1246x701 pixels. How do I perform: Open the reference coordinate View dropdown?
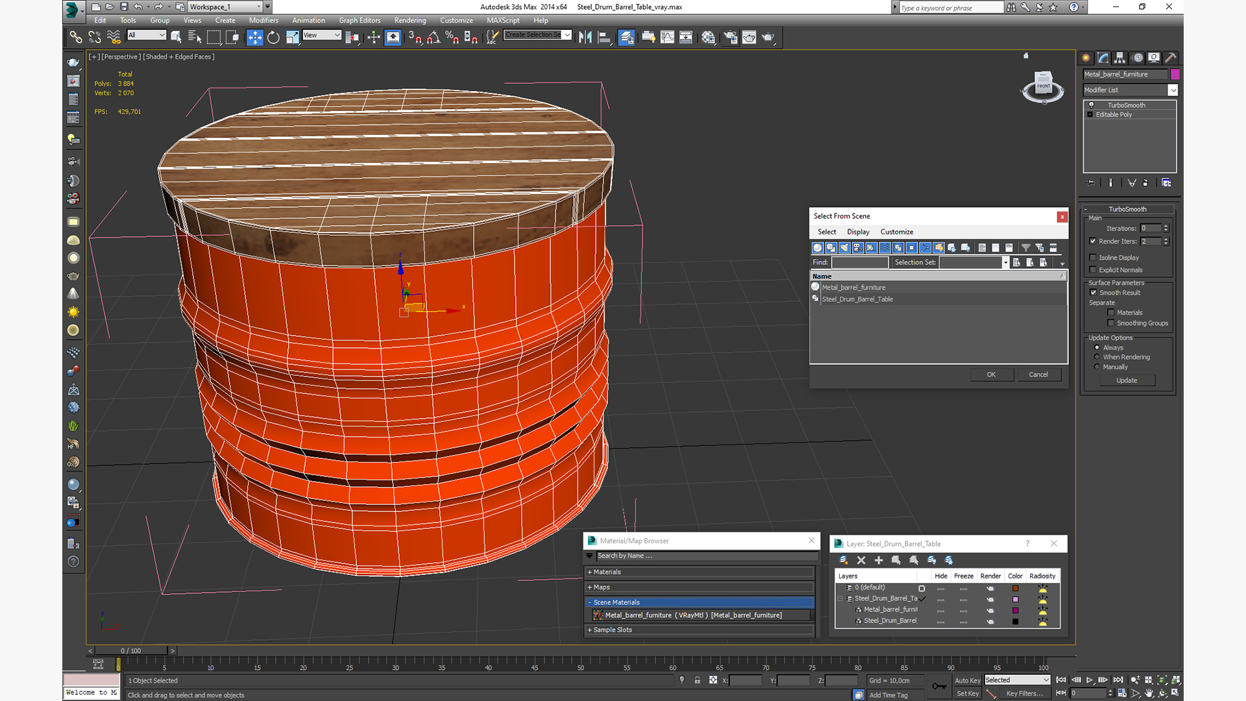321,35
